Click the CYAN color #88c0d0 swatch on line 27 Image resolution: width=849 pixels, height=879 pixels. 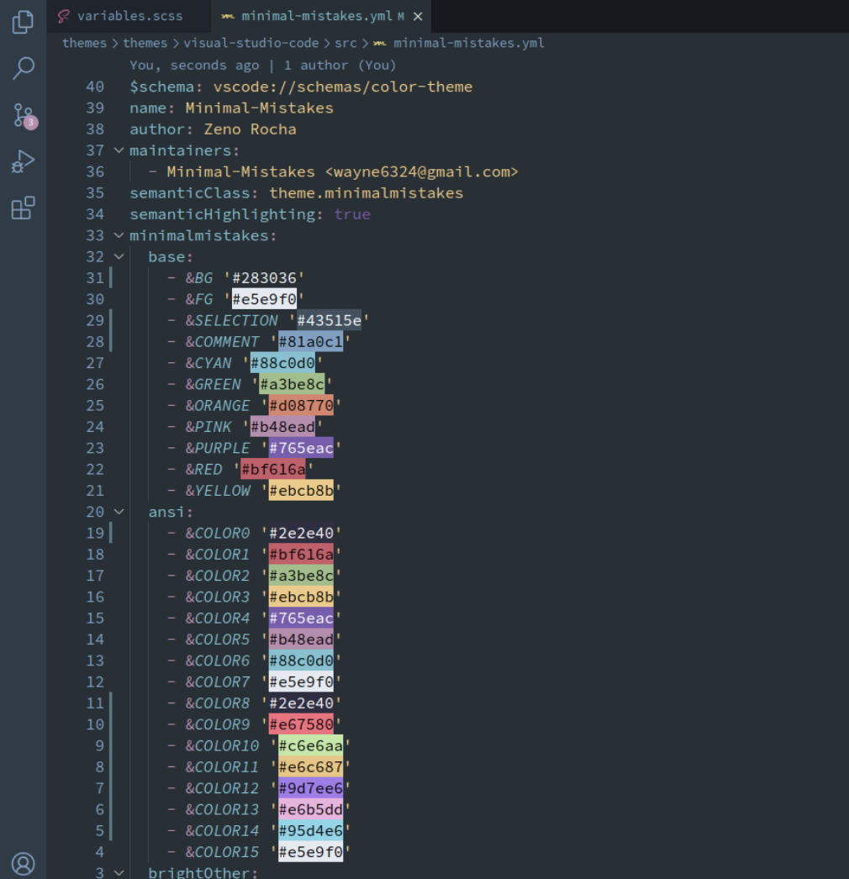[282, 363]
